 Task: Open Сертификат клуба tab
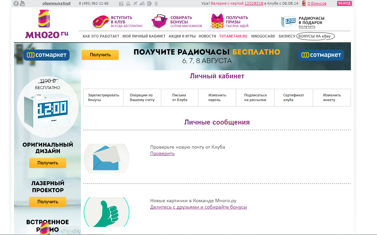click(294, 97)
